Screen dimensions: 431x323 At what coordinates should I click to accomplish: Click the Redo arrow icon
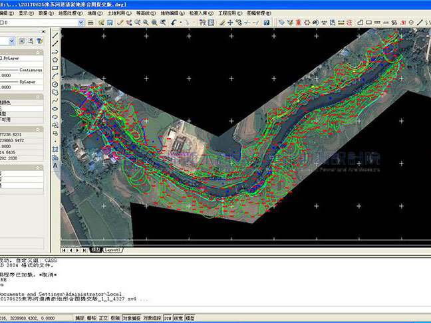[187, 23]
